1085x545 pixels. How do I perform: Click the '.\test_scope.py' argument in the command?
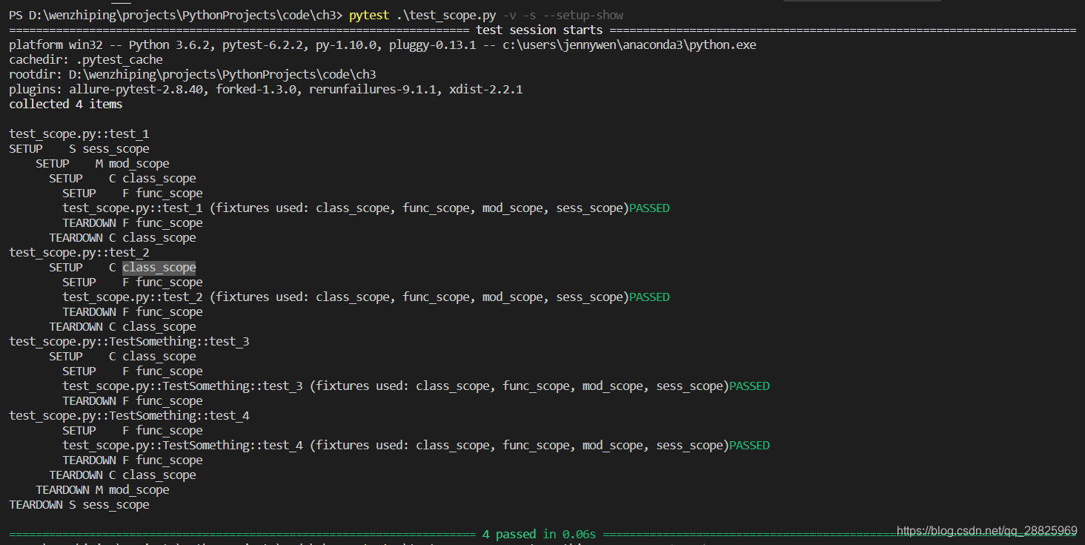pyautogui.click(x=446, y=16)
